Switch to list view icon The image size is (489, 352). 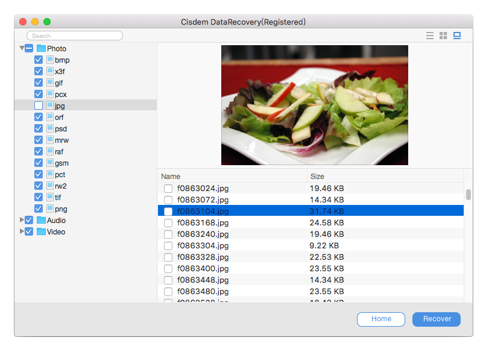pyautogui.click(x=430, y=36)
